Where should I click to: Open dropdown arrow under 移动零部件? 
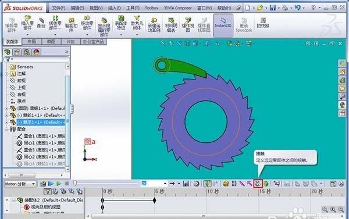click(87, 35)
